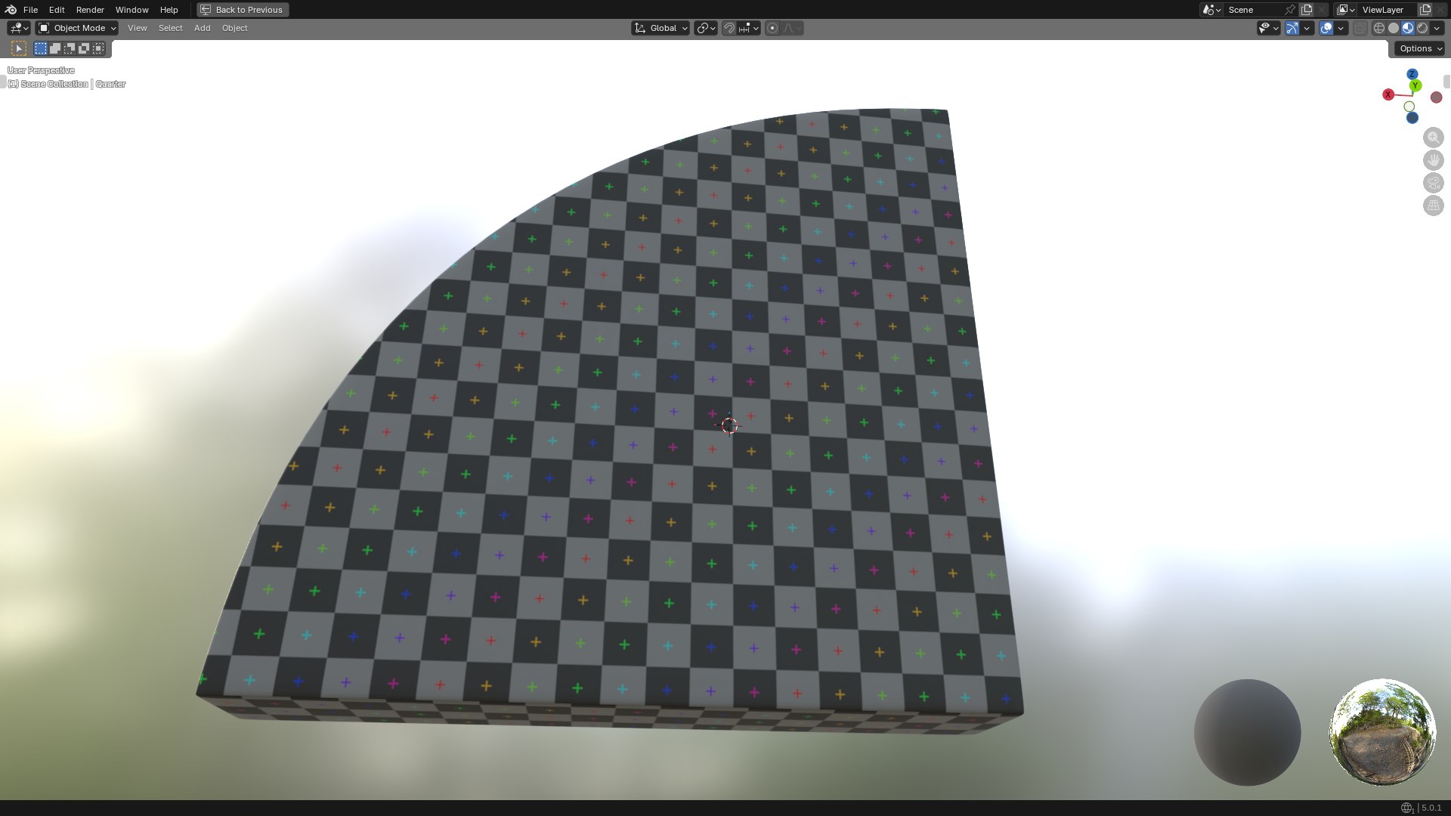
Task: Click the negative Y axis gizmo circle
Action: coord(1409,107)
